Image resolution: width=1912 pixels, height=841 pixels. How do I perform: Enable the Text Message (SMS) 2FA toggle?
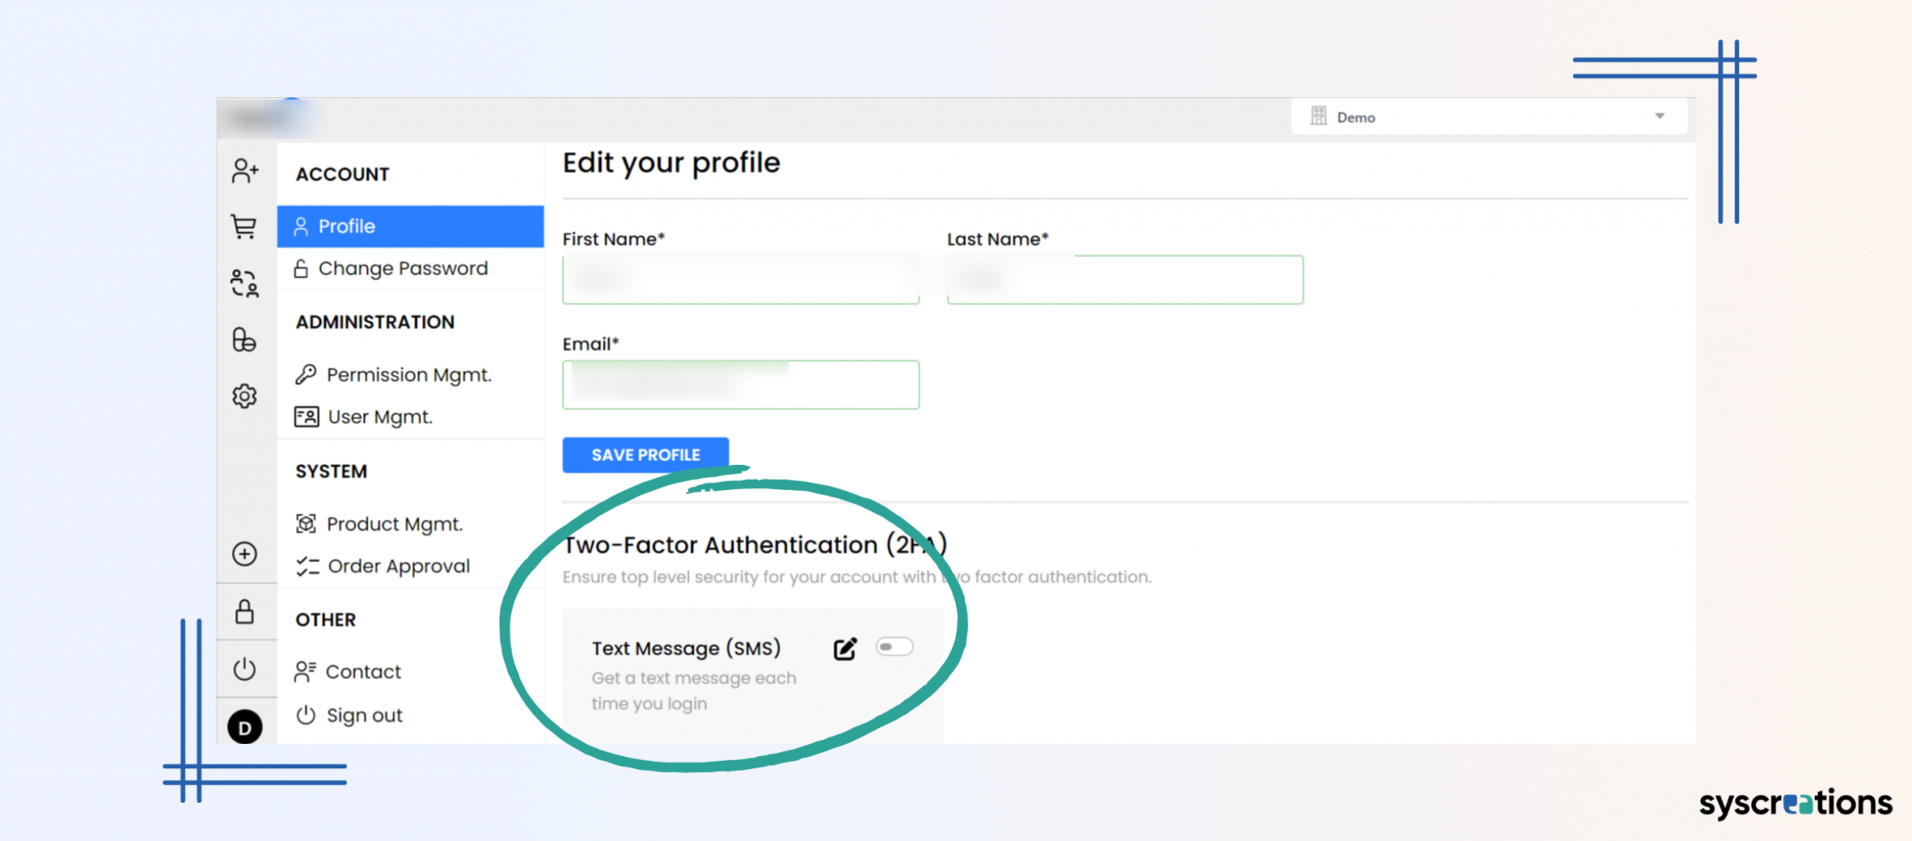click(x=893, y=646)
